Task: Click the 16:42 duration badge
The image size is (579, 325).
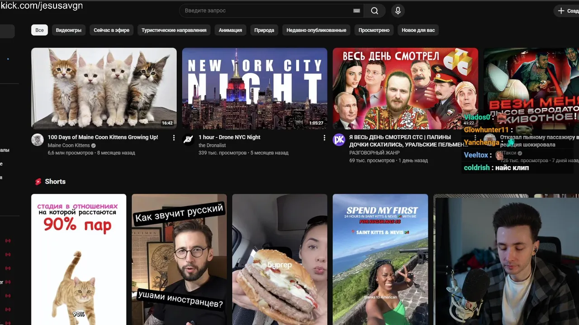Action: point(167,123)
